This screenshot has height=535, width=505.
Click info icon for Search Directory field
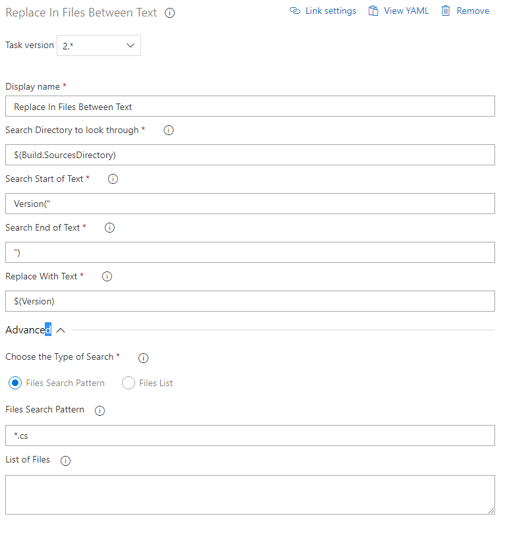168,130
